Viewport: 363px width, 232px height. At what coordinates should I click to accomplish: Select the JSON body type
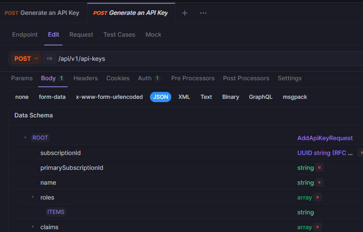pos(161,97)
